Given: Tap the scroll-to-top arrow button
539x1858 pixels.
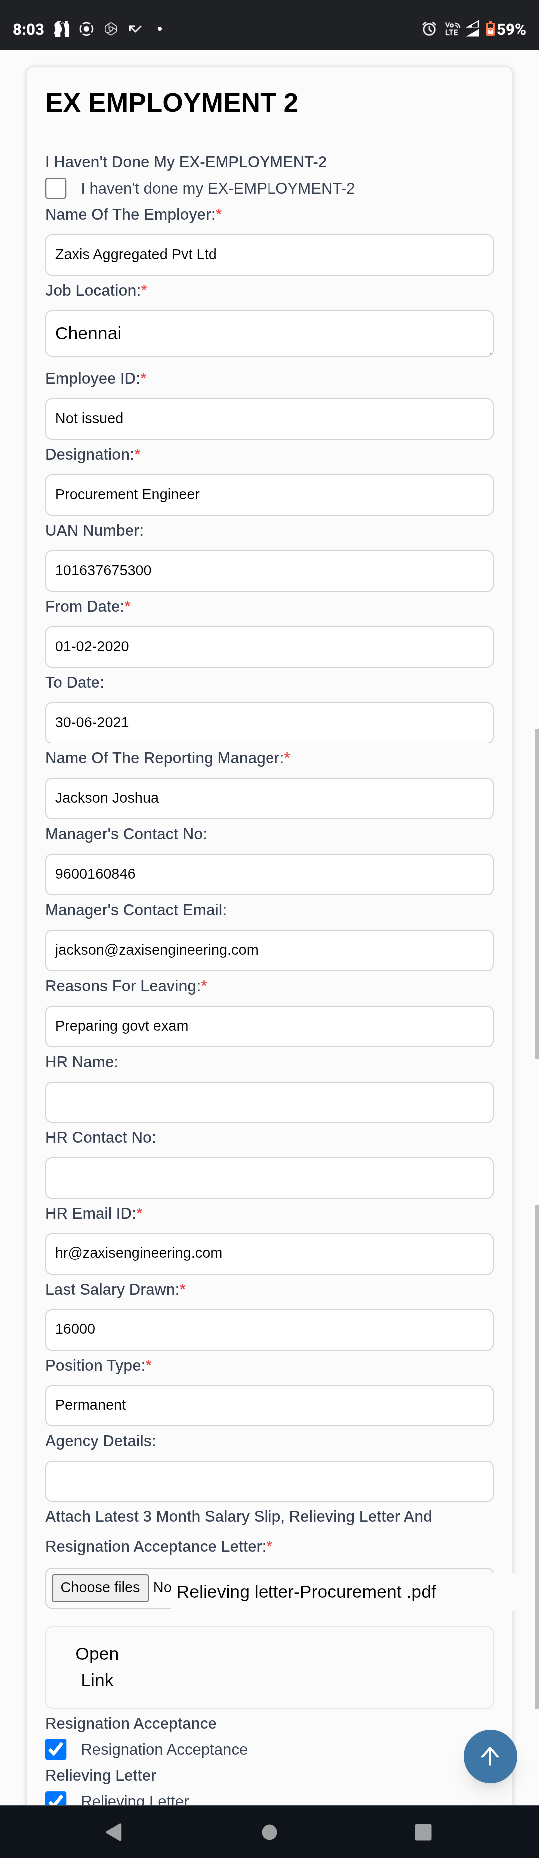Looking at the screenshot, I should click(x=490, y=1756).
